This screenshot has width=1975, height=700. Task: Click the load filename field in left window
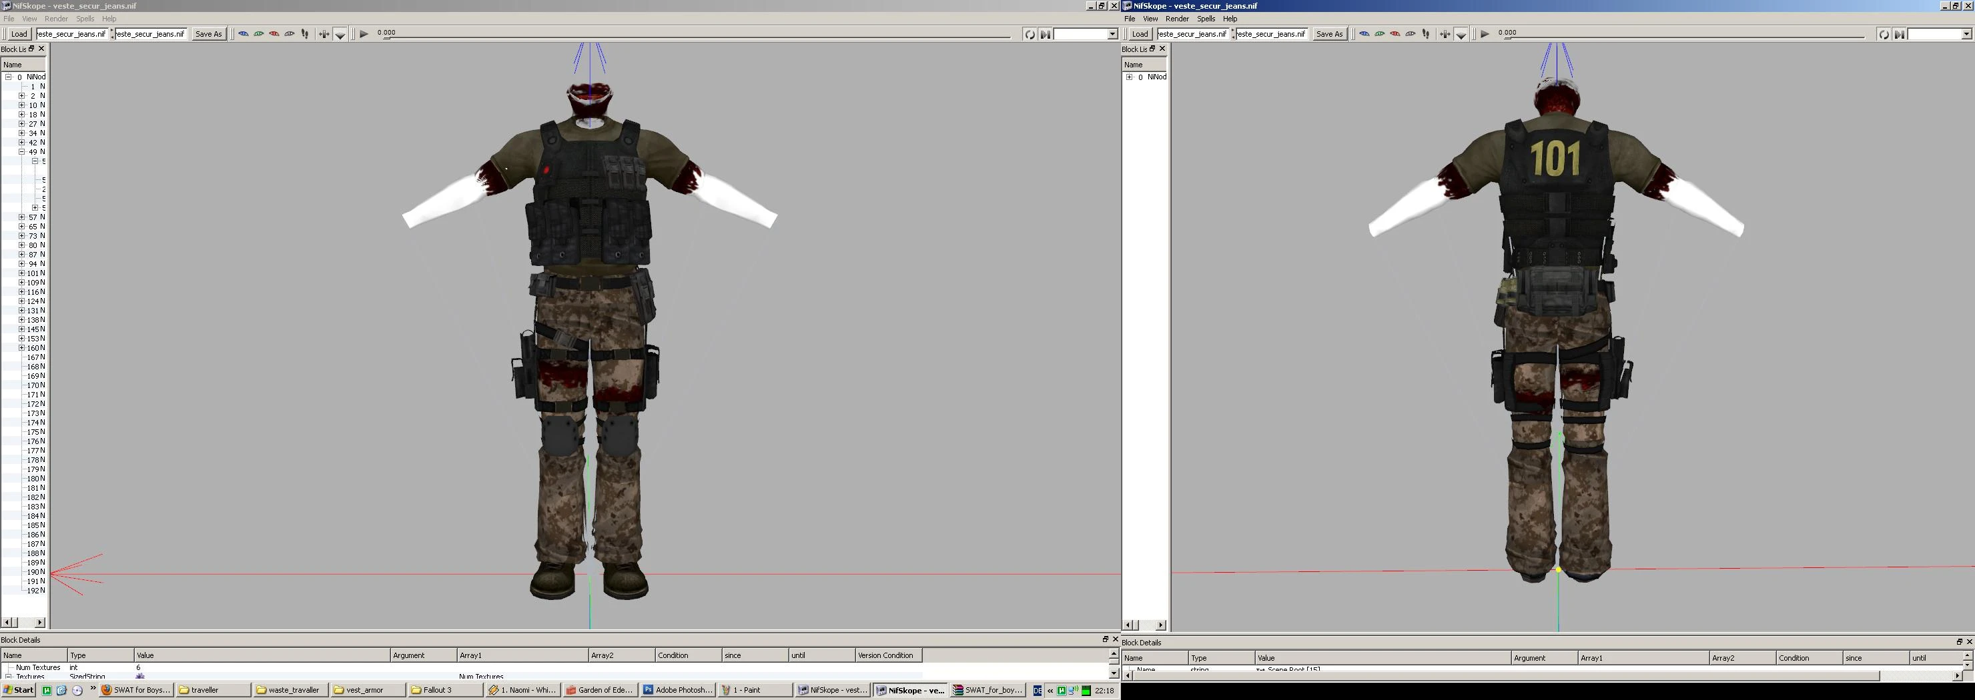[72, 34]
